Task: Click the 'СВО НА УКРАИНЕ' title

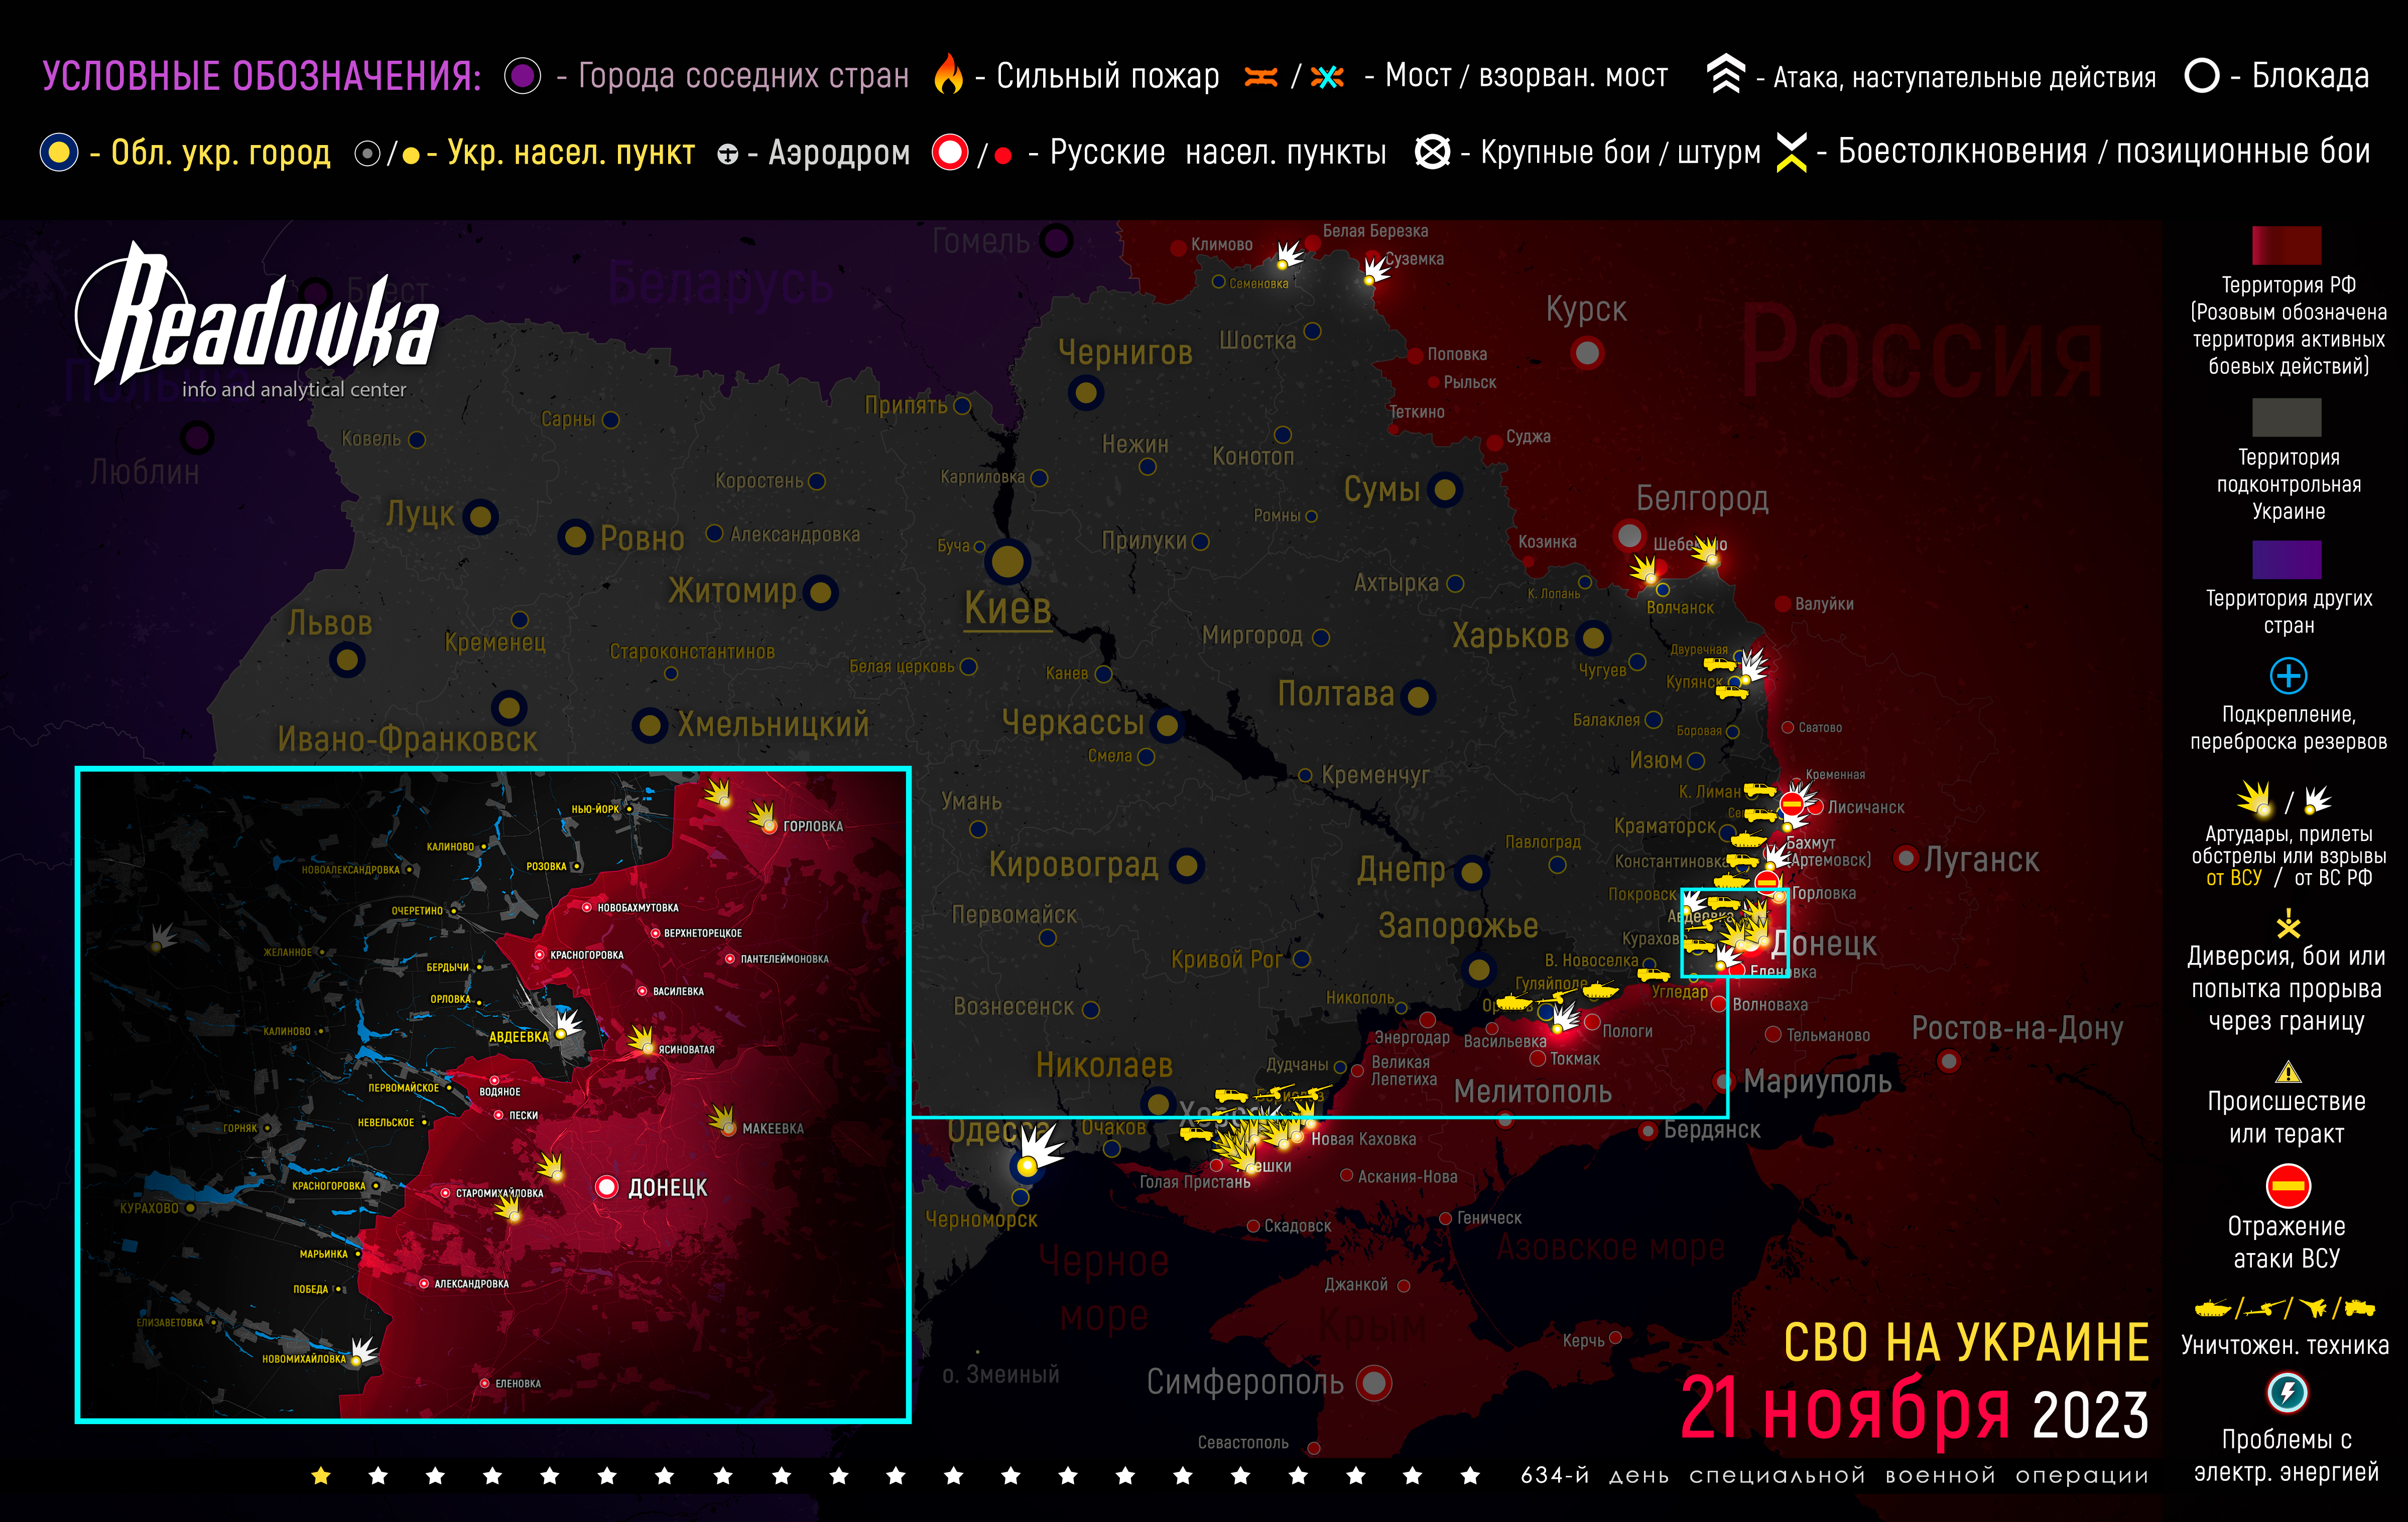Action: point(1966,1343)
